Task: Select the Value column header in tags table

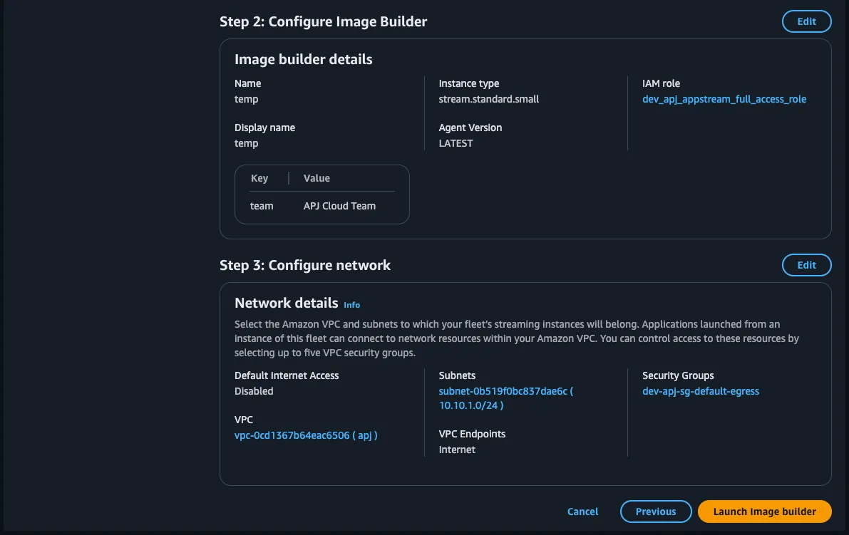Action: [x=317, y=178]
